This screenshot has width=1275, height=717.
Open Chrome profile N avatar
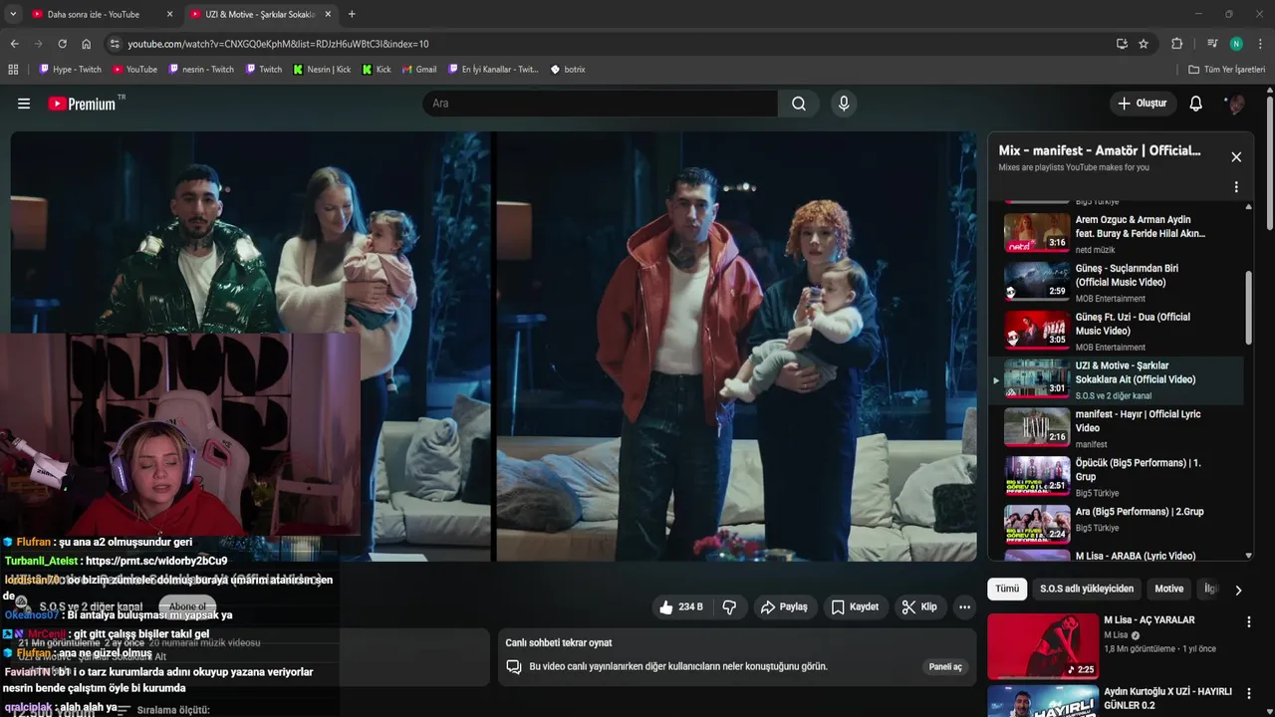1236,44
